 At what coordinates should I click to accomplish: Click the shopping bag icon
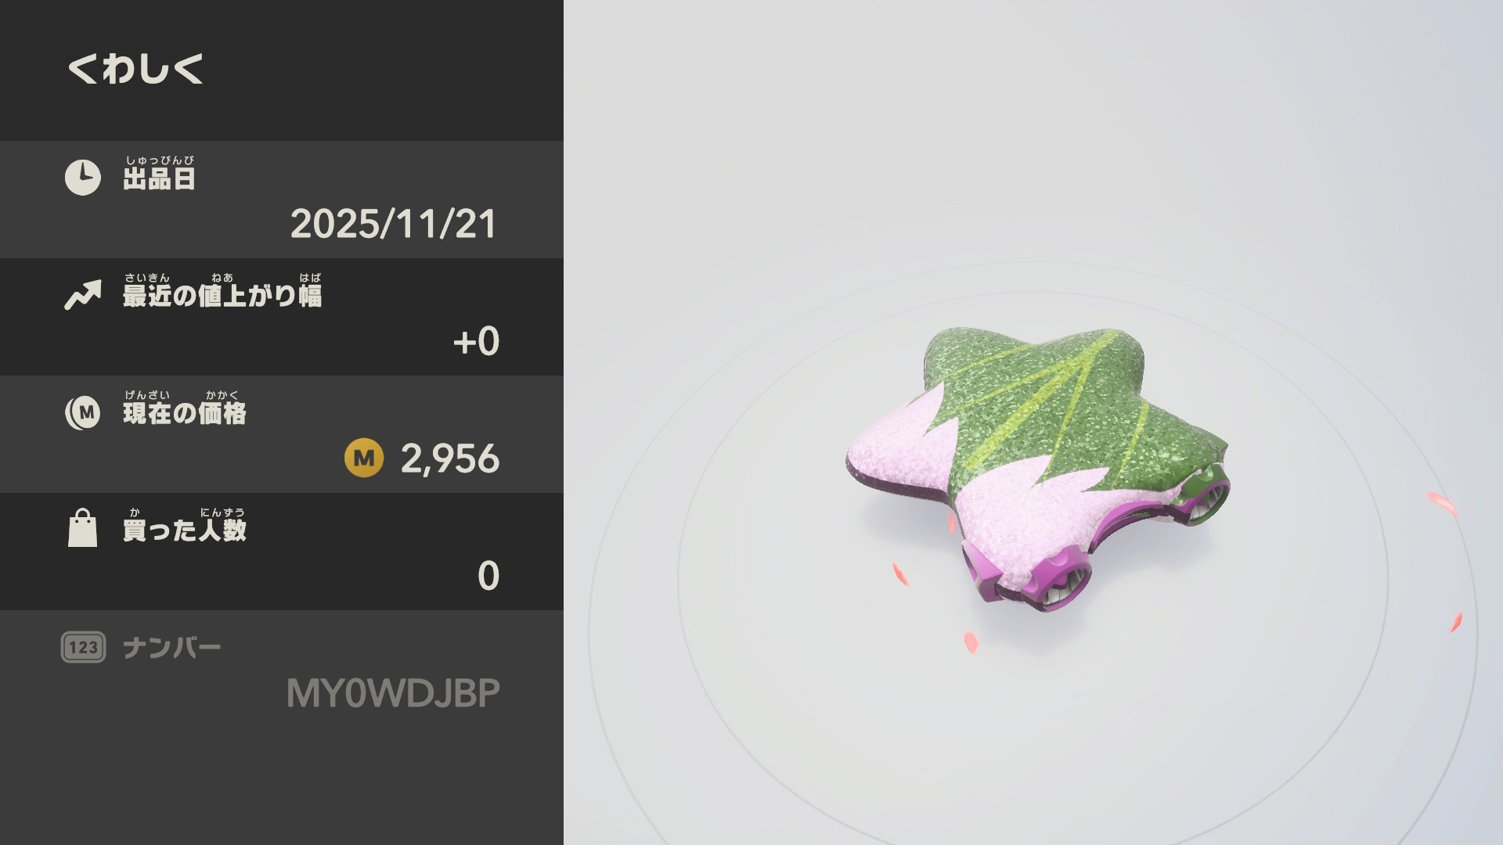tap(82, 528)
